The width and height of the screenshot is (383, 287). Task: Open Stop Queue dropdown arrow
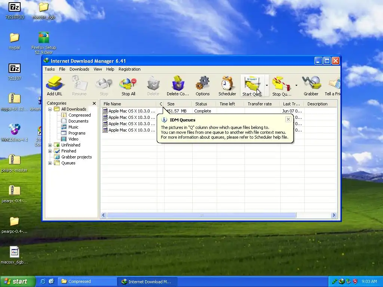pyautogui.click(x=296, y=86)
